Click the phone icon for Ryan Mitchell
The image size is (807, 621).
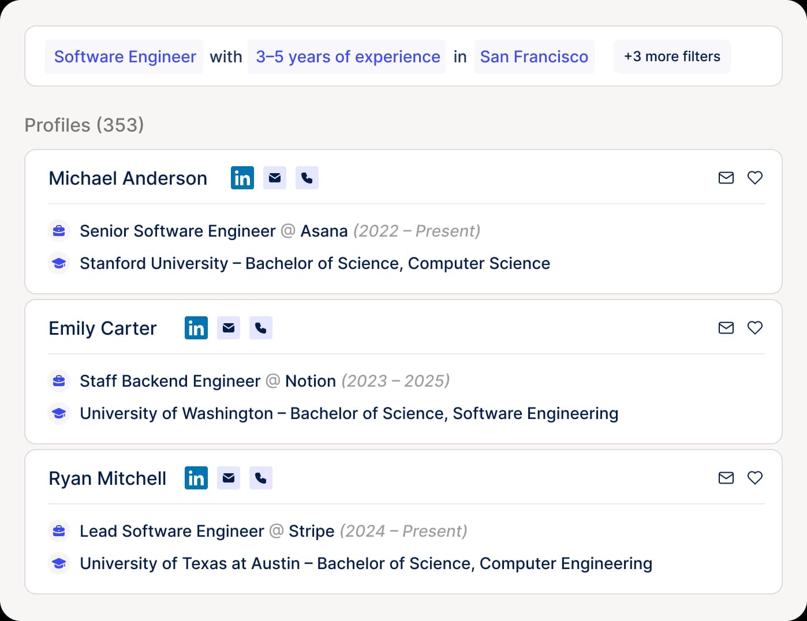pyautogui.click(x=261, y=478)
